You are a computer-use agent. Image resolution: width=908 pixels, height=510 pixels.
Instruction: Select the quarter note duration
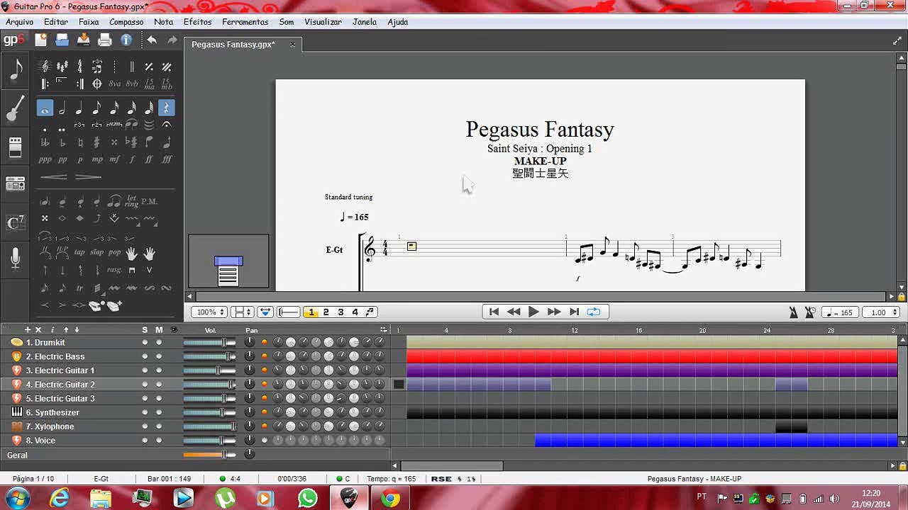pos(79,108)
